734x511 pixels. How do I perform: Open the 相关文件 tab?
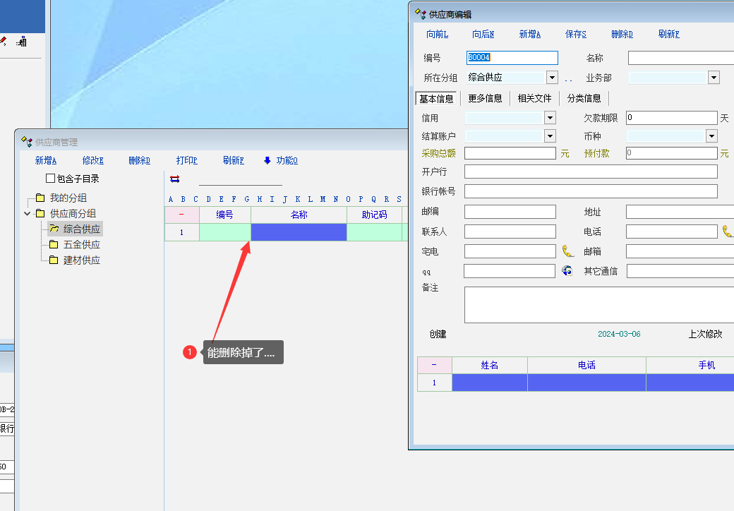pyautogui.click(x=534, y=98)
